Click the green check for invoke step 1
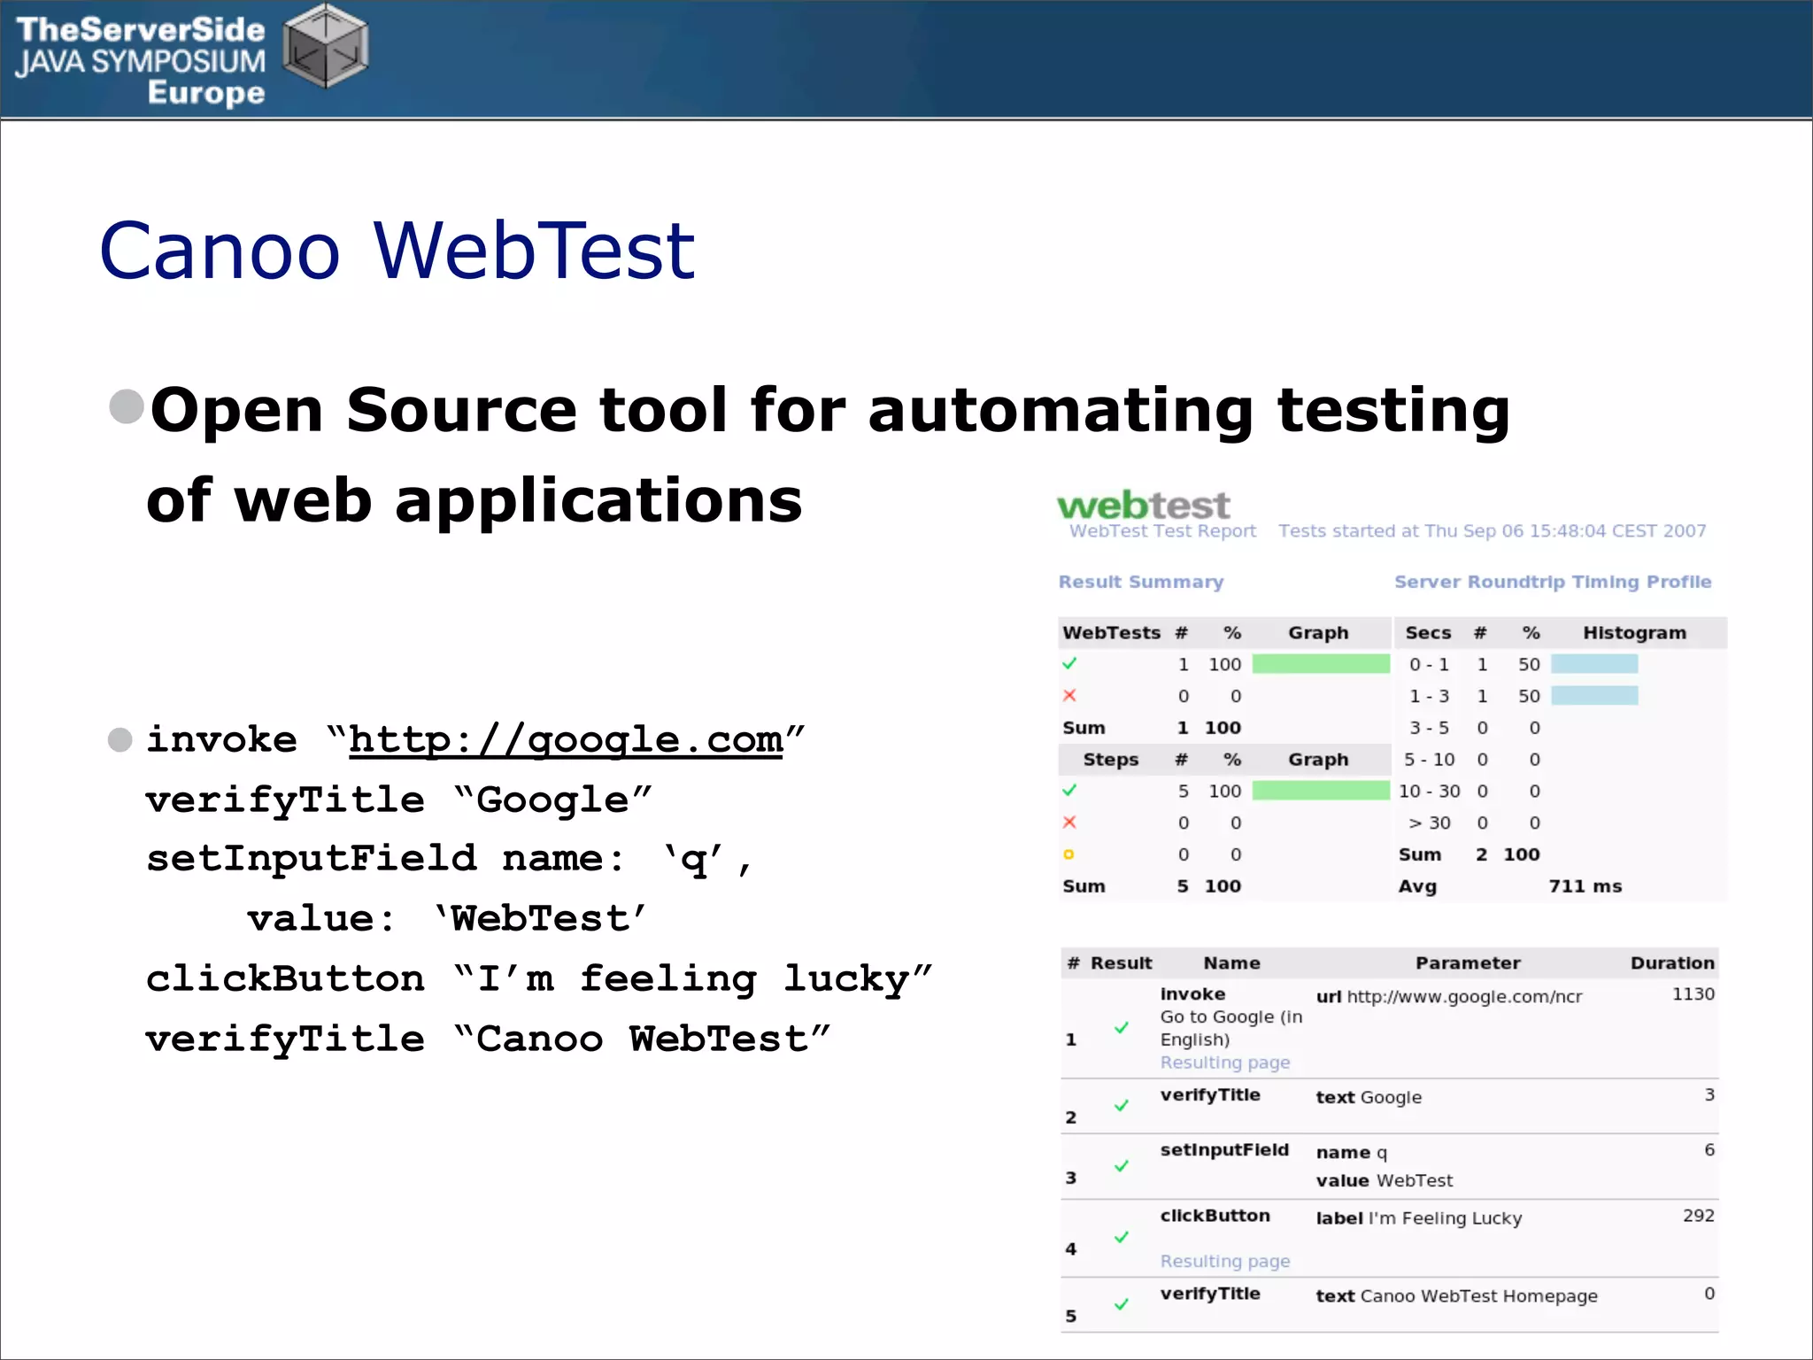The height and width of the screenshot is (1360, 1813). click(x=1122, y=1027)
